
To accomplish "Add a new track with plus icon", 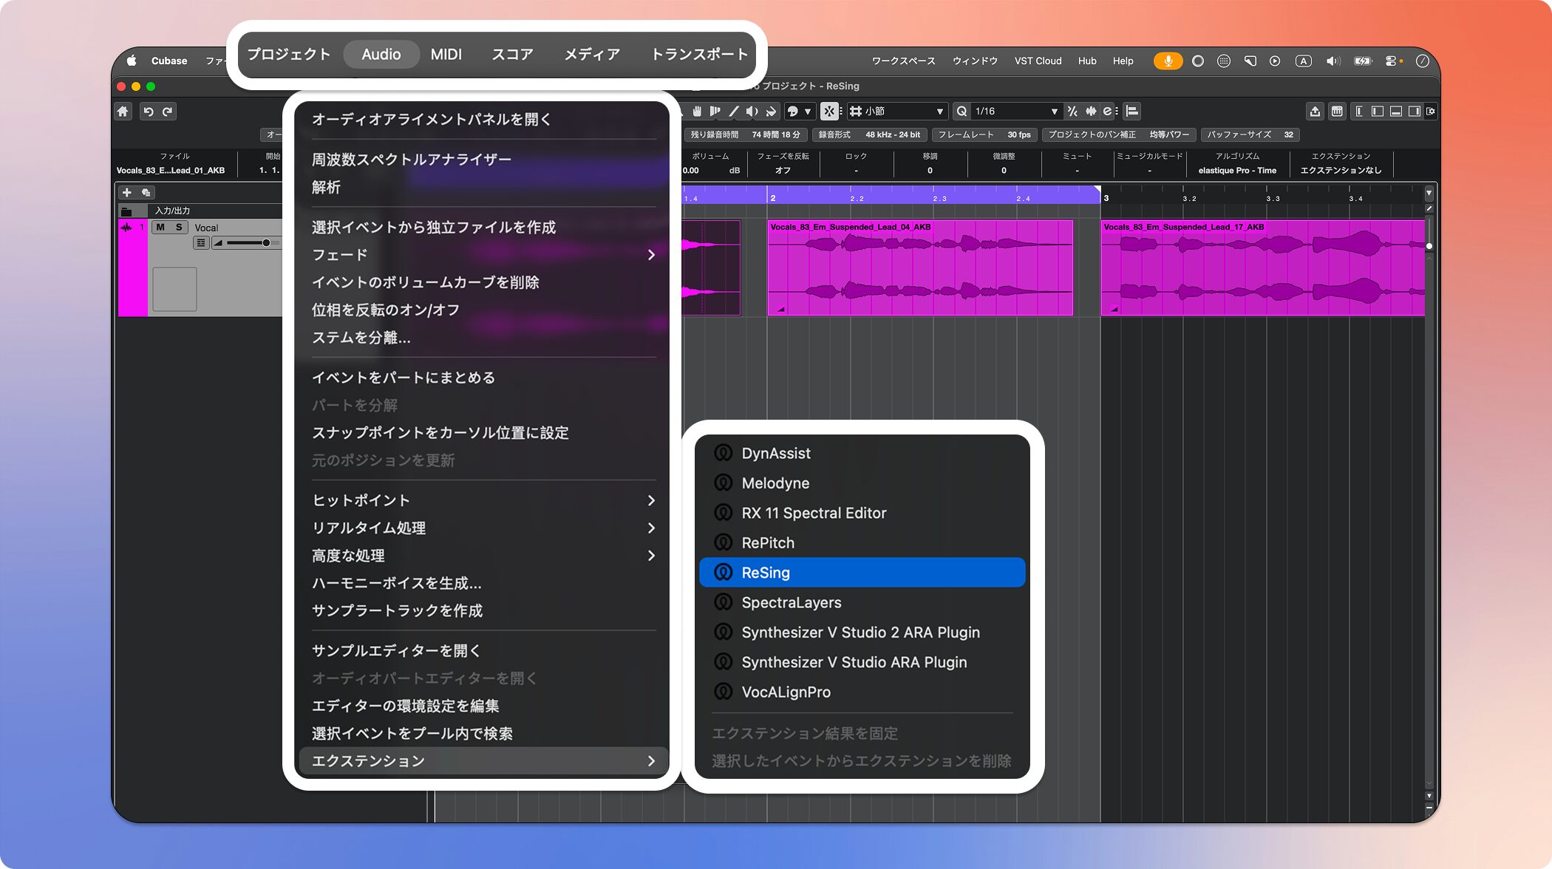I will [x=127, y=192].
